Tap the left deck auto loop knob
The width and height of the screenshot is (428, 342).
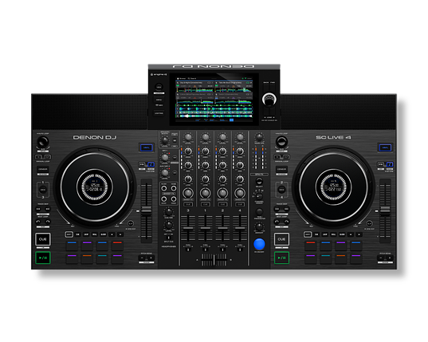[43, 142]
